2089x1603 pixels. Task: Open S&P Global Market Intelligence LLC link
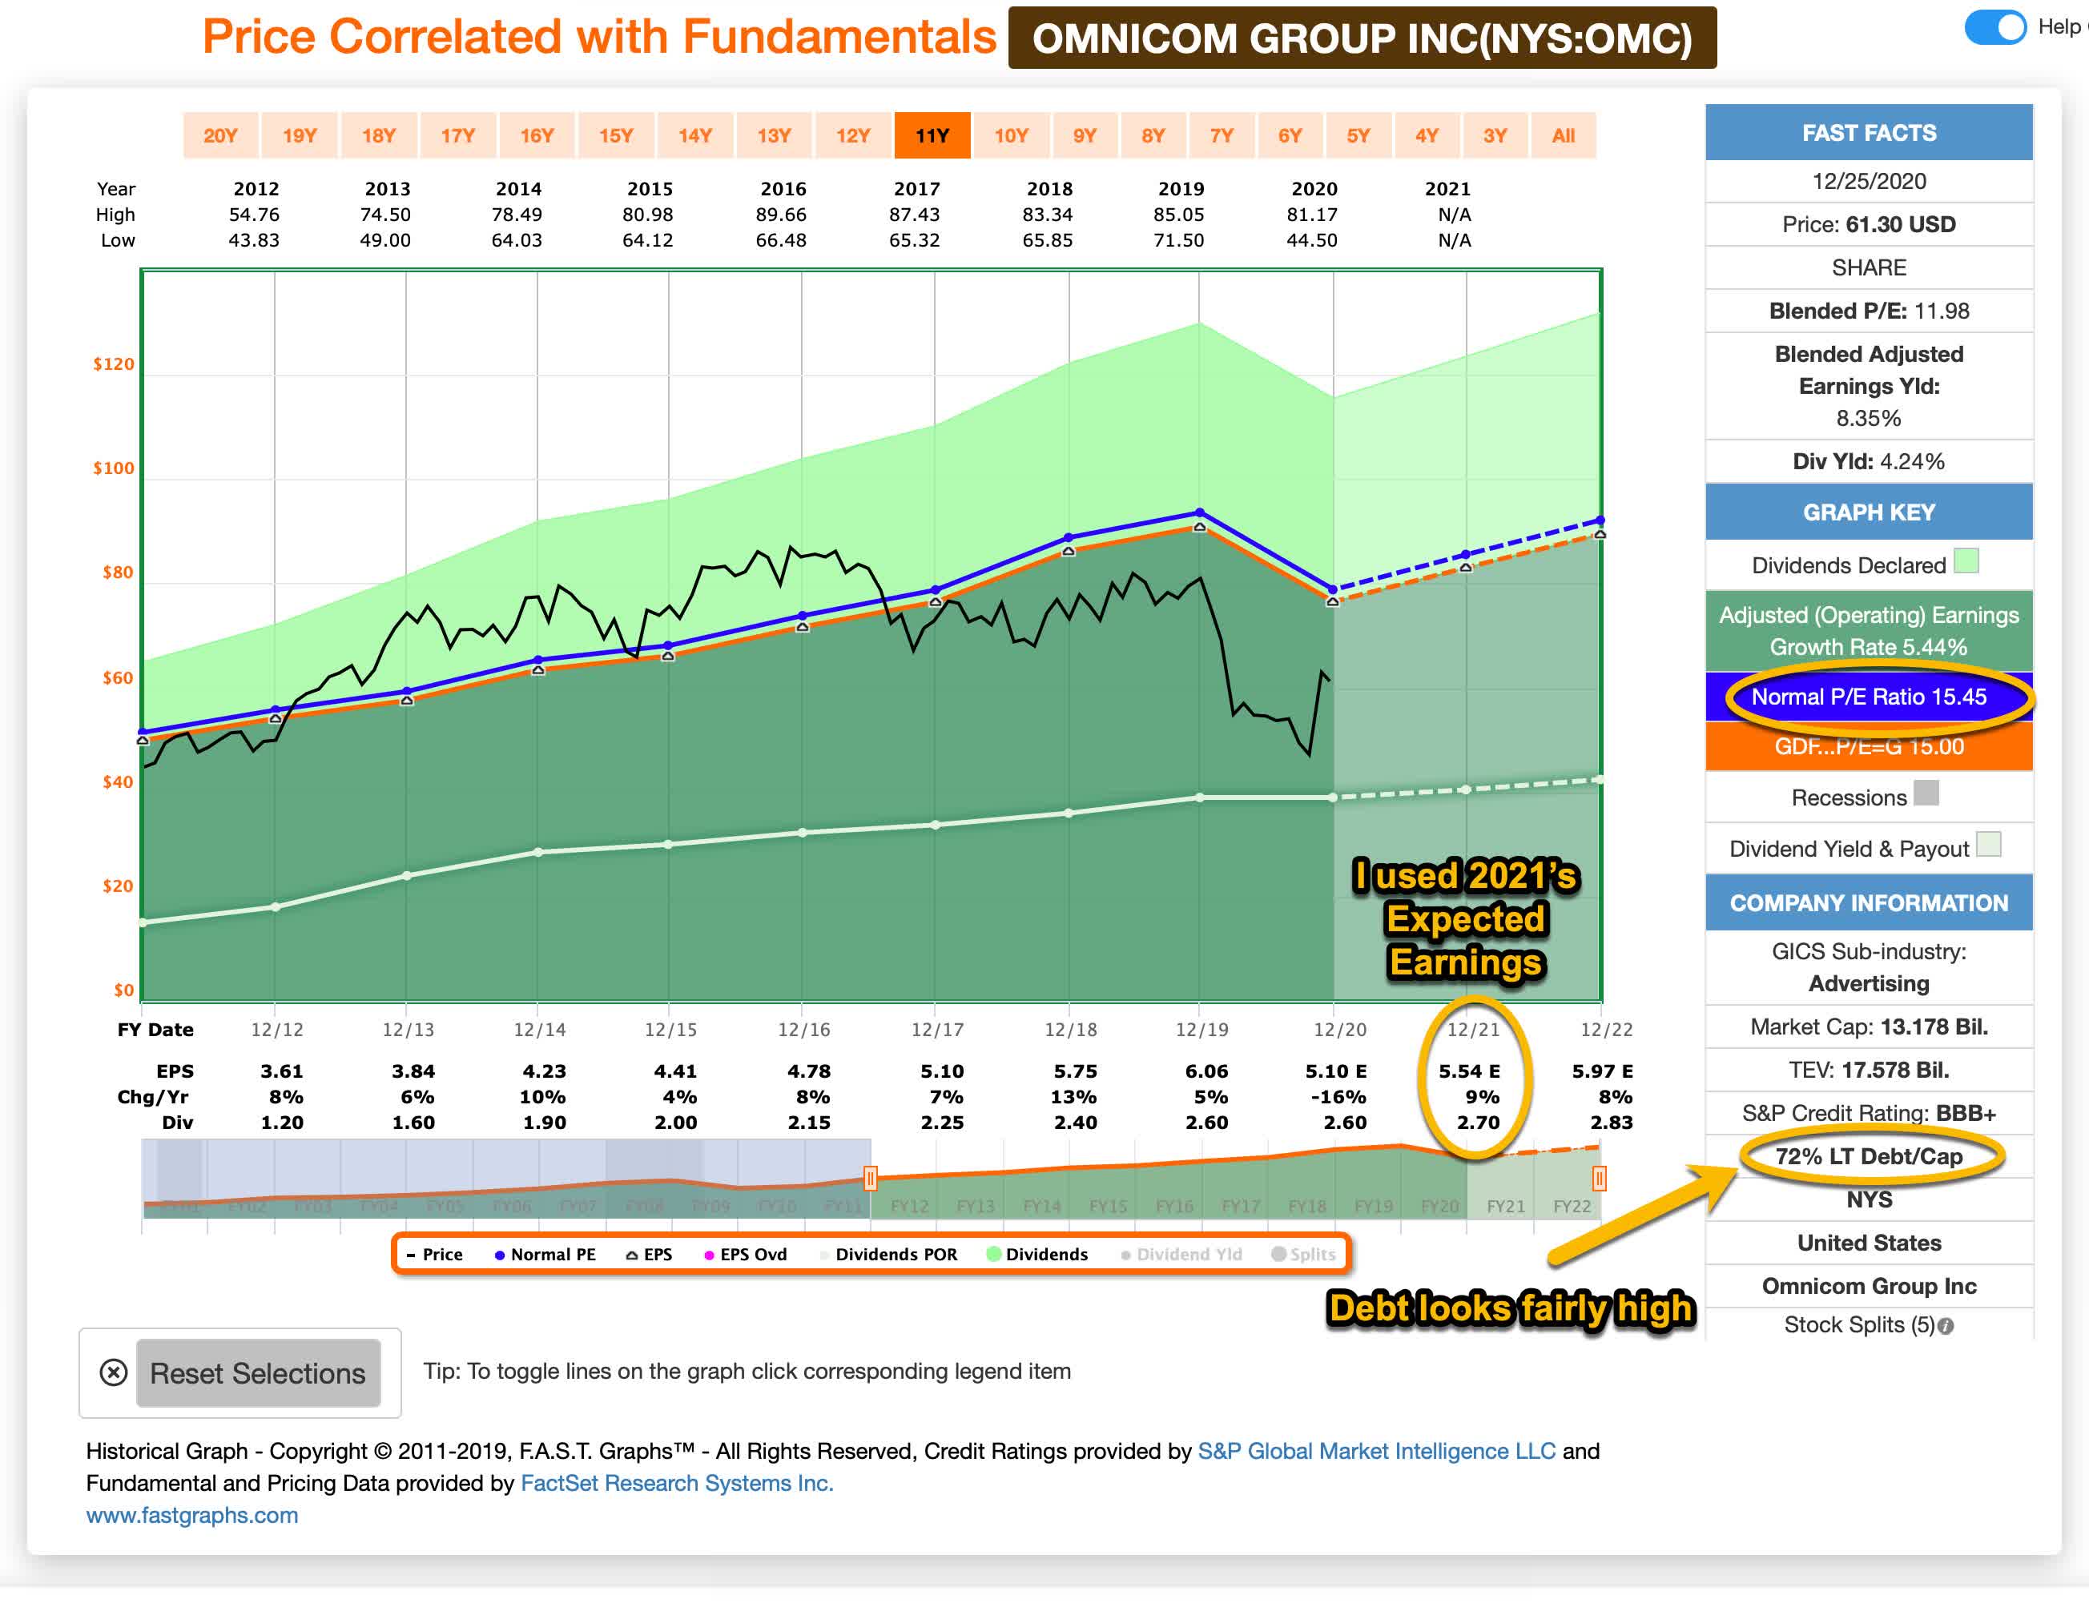pos(1376,1452)
